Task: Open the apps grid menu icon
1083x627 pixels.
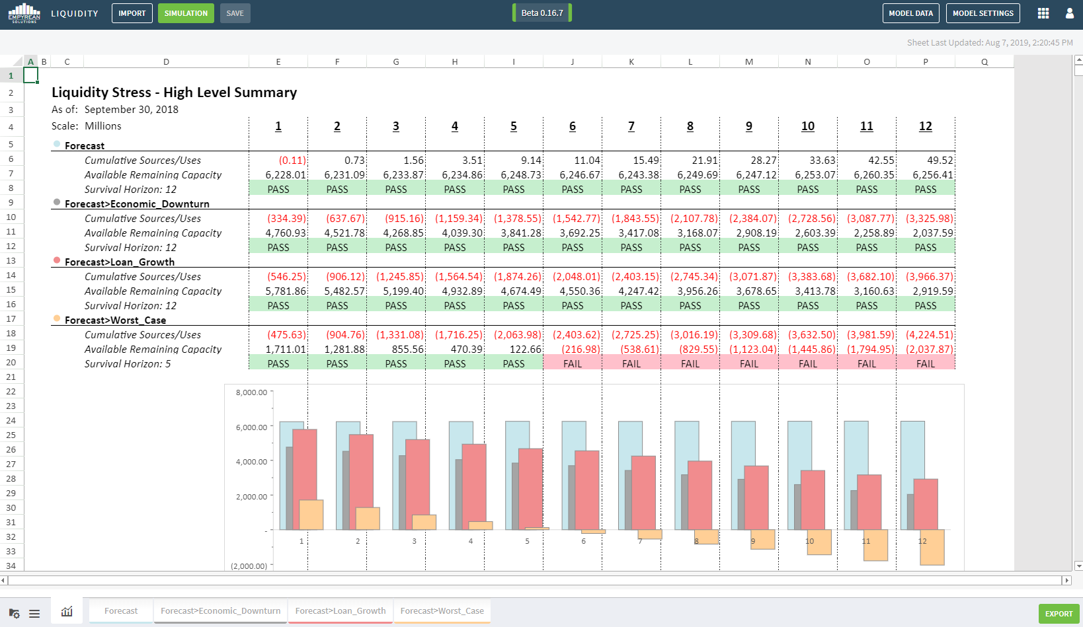Action: (x=1043, y=13)
